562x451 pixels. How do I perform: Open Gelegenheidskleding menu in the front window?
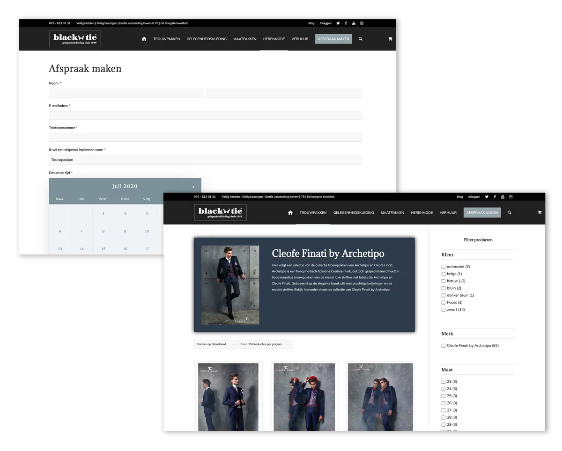click(354, 212)
